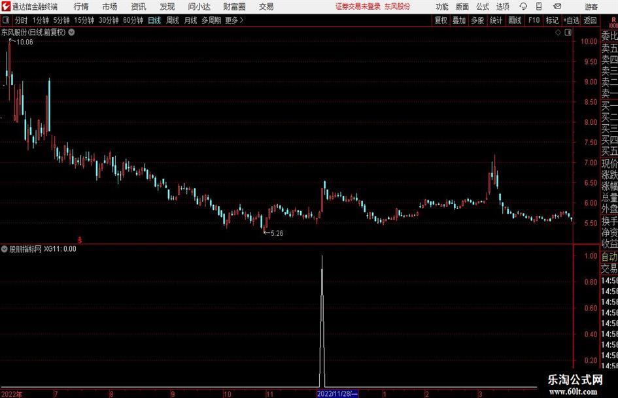Click the red R 1000 indicator
Screen dimensions: 618x398
coord(613,22)
